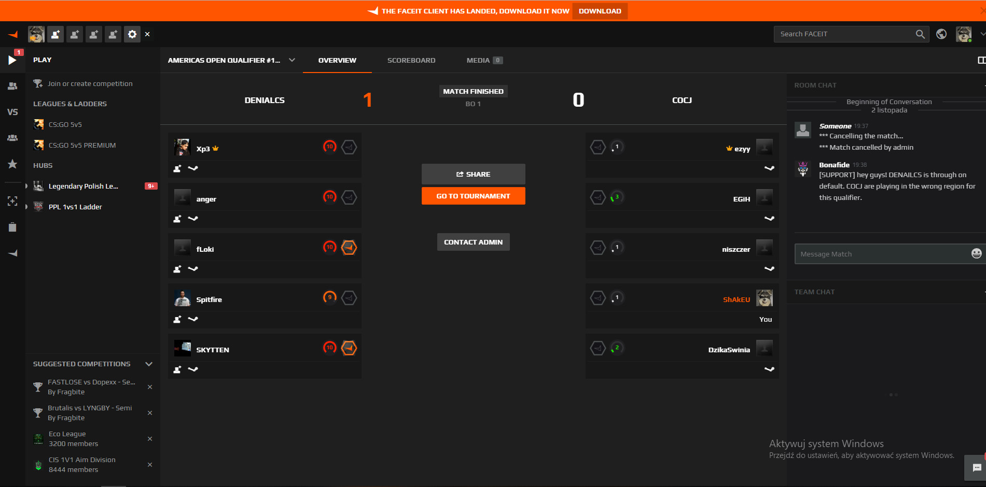Open the globe language icon
This screenshot has width=986, height=487.
(941, 34)
